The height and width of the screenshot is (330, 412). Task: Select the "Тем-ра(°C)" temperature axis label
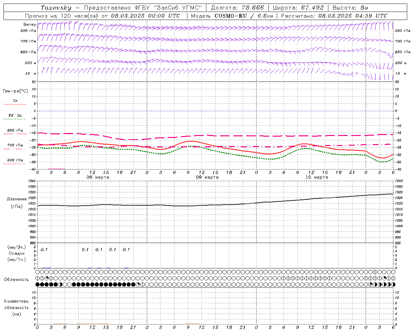(x=15, y=91)
